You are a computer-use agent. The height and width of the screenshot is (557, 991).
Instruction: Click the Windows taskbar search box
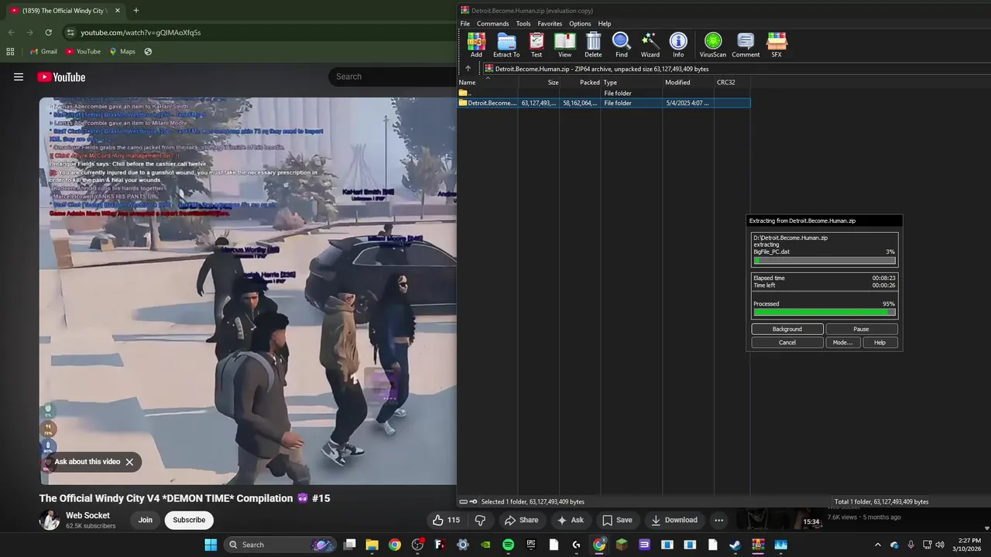point(280,545)
